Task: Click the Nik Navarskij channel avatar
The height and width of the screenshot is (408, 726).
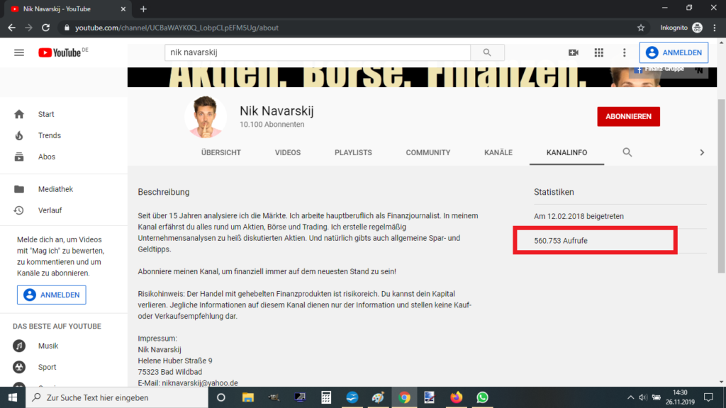Action: point(206,117)
